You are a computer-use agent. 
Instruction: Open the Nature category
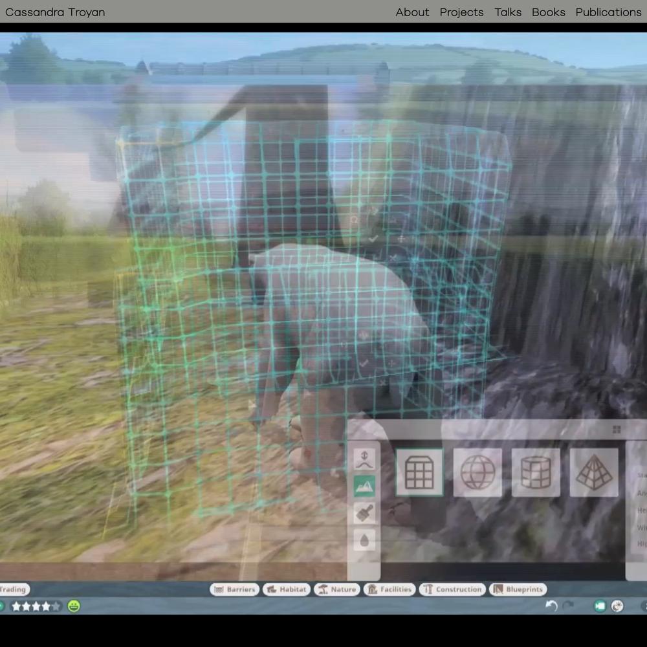pyautogui.click(x=337, y=589)
